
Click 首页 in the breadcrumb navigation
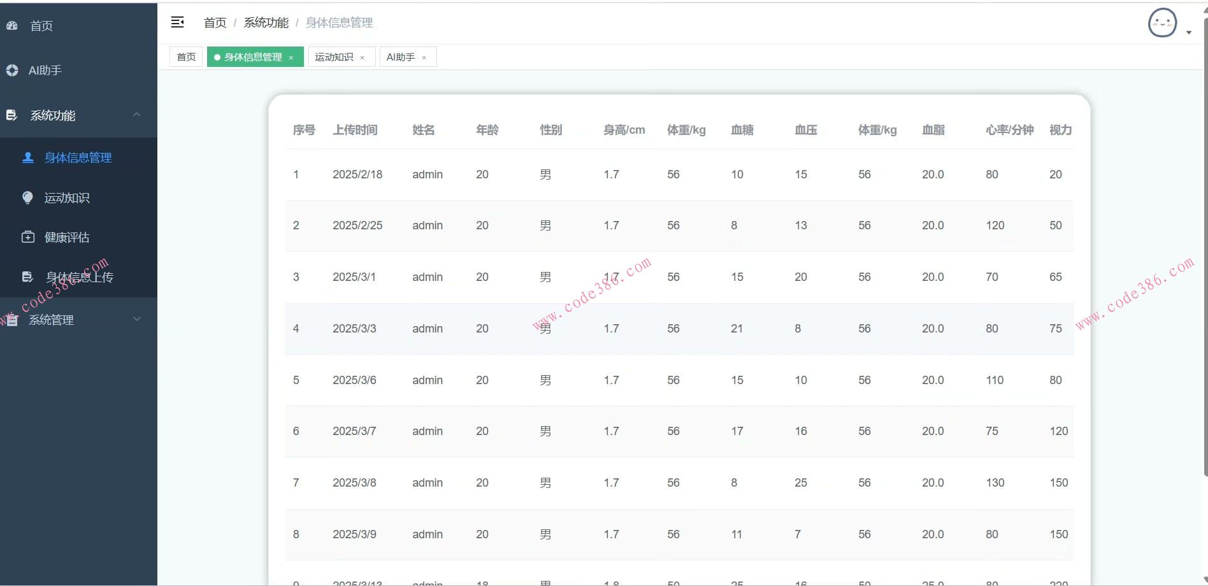click(214, 22)
